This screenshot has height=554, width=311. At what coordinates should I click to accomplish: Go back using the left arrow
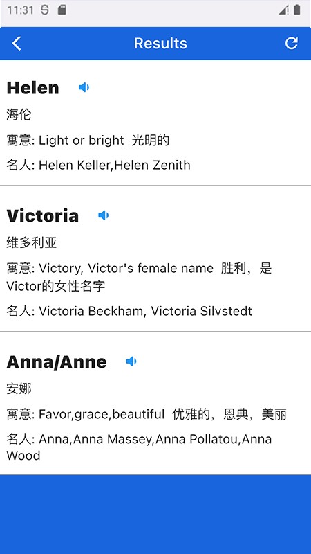(17, 44)
